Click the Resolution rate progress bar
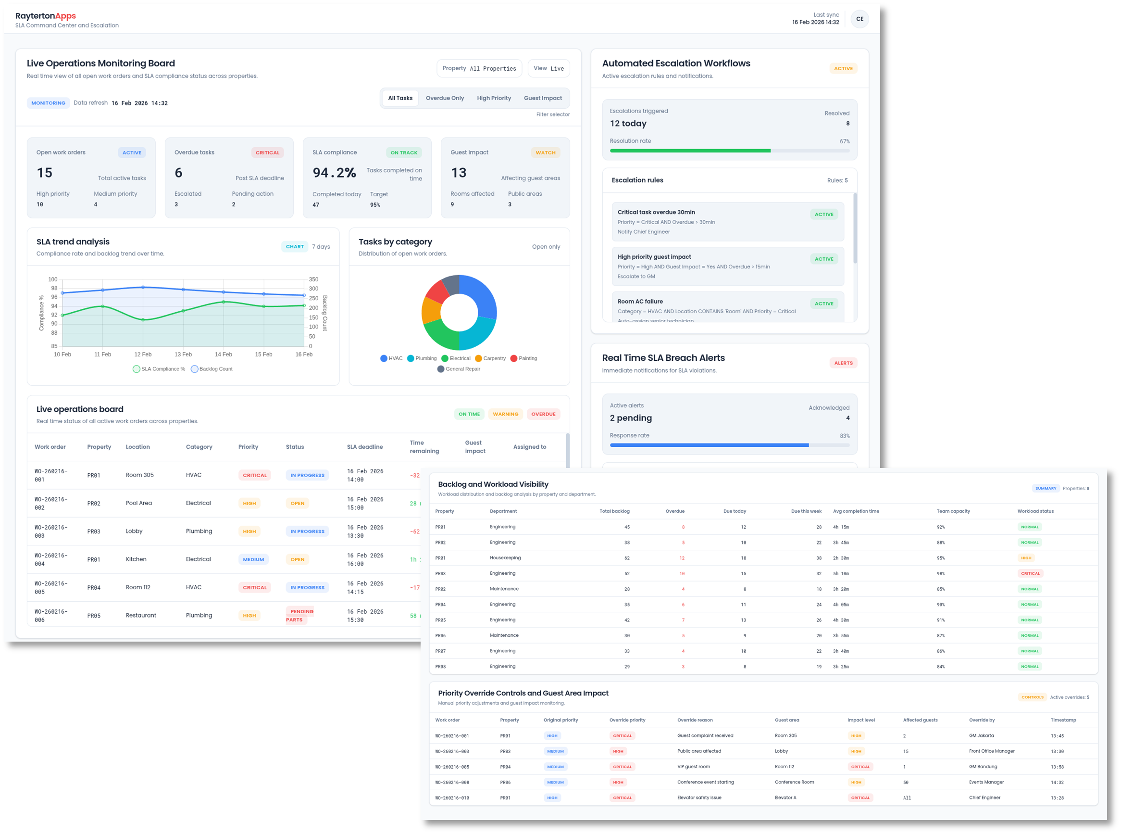 pyautogui.click(x=729, y=151)
